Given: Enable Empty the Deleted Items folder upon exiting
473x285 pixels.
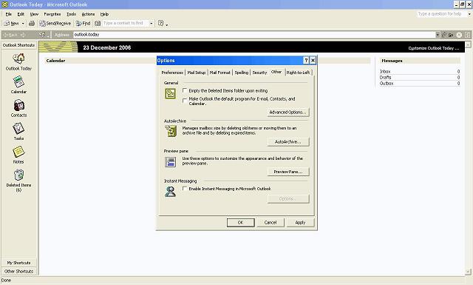Looking at the screenshot, I should click(185, 90).
